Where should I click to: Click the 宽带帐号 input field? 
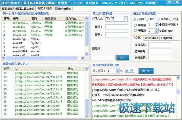(160, 51)
